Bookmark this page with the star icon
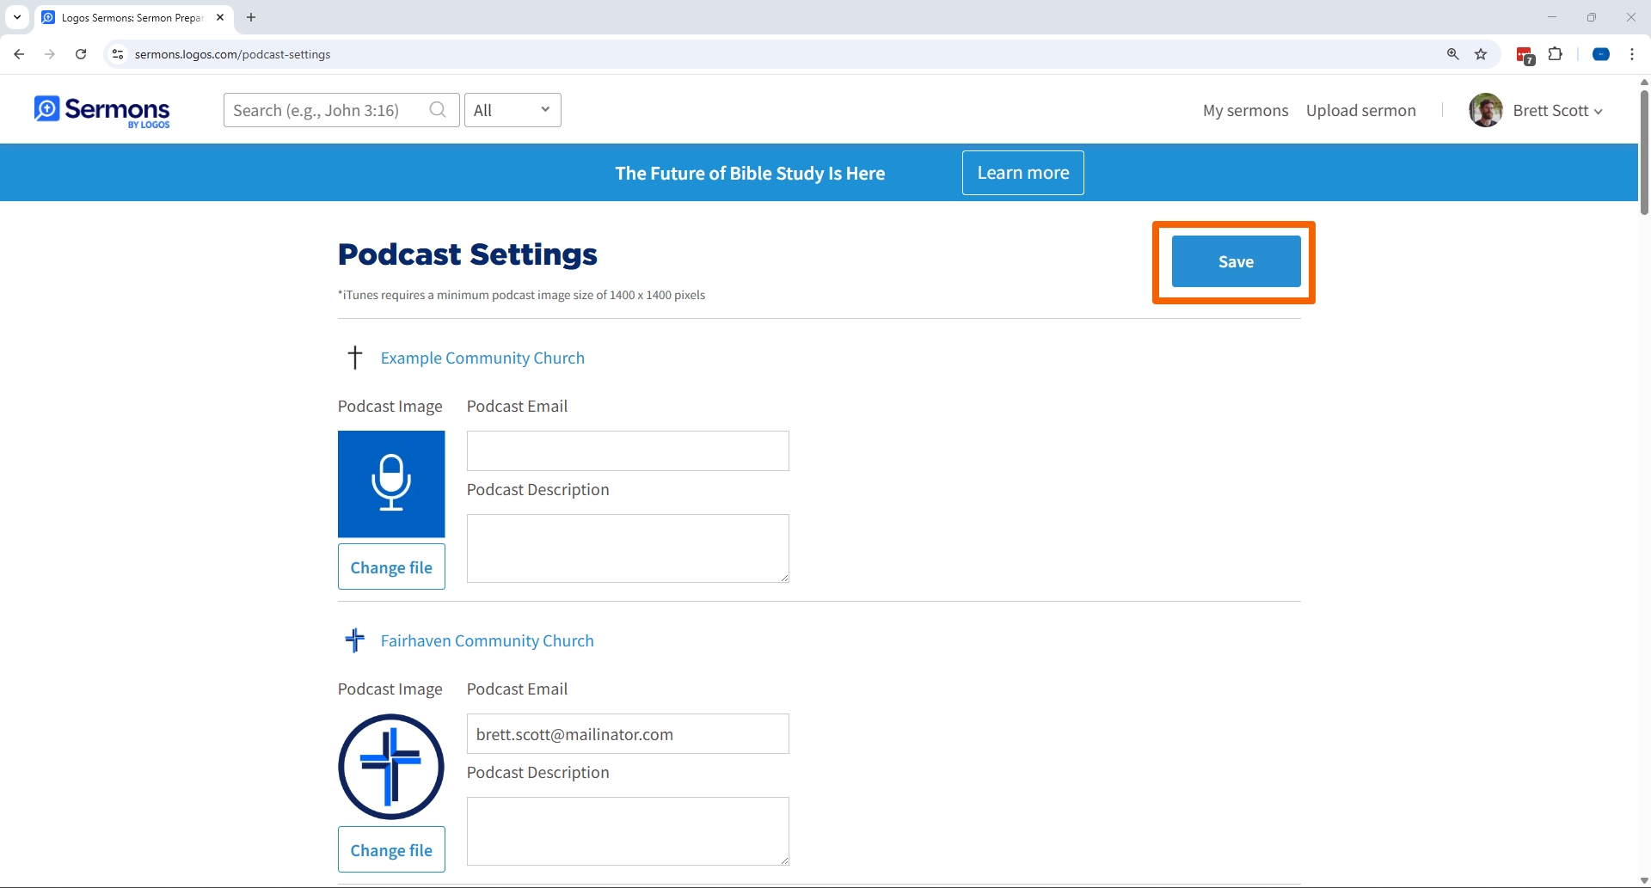The width and height of the screenshot is (1651, 888). [1481, 54]
